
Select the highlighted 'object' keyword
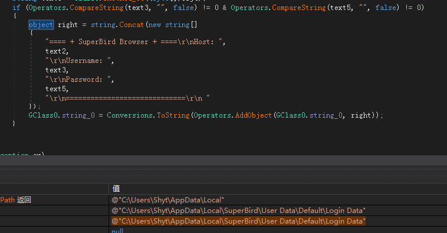41,25
